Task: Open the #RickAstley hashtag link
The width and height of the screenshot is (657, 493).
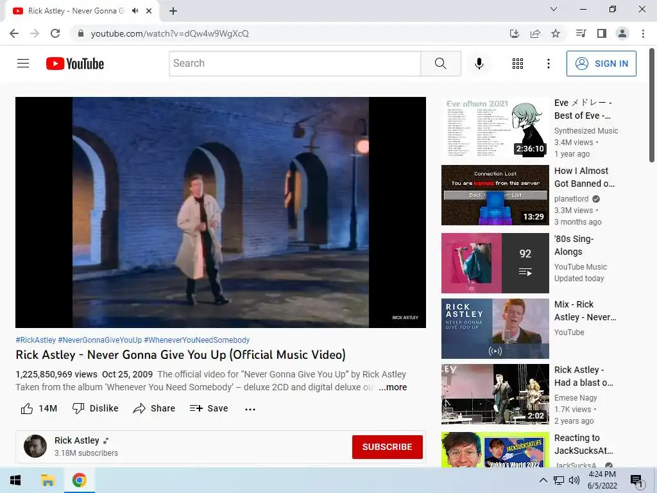Action: point(36,340)
